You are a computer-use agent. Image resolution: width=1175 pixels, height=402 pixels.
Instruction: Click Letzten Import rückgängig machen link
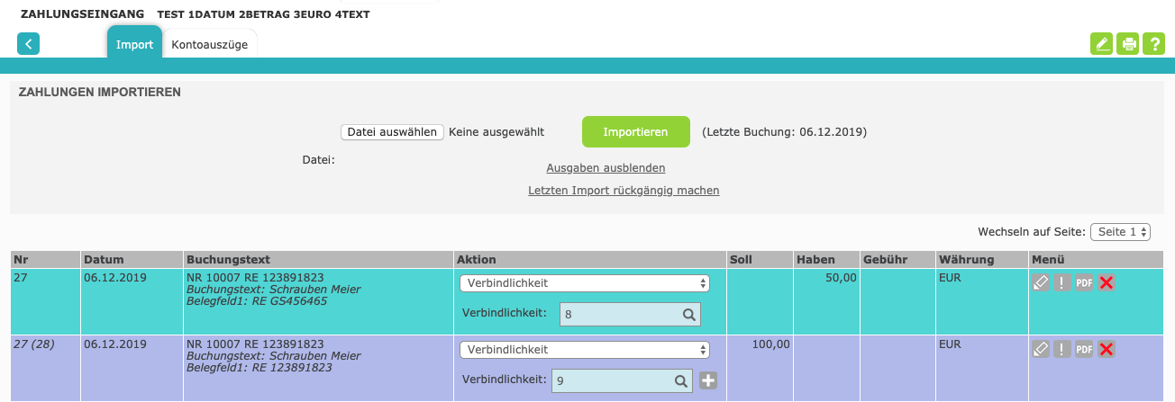point(624,191)
